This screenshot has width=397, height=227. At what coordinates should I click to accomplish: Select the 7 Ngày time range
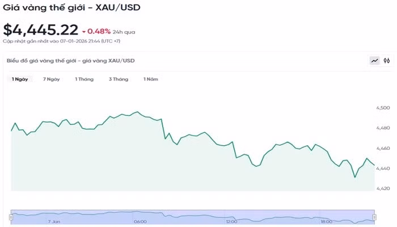[51, 79]
